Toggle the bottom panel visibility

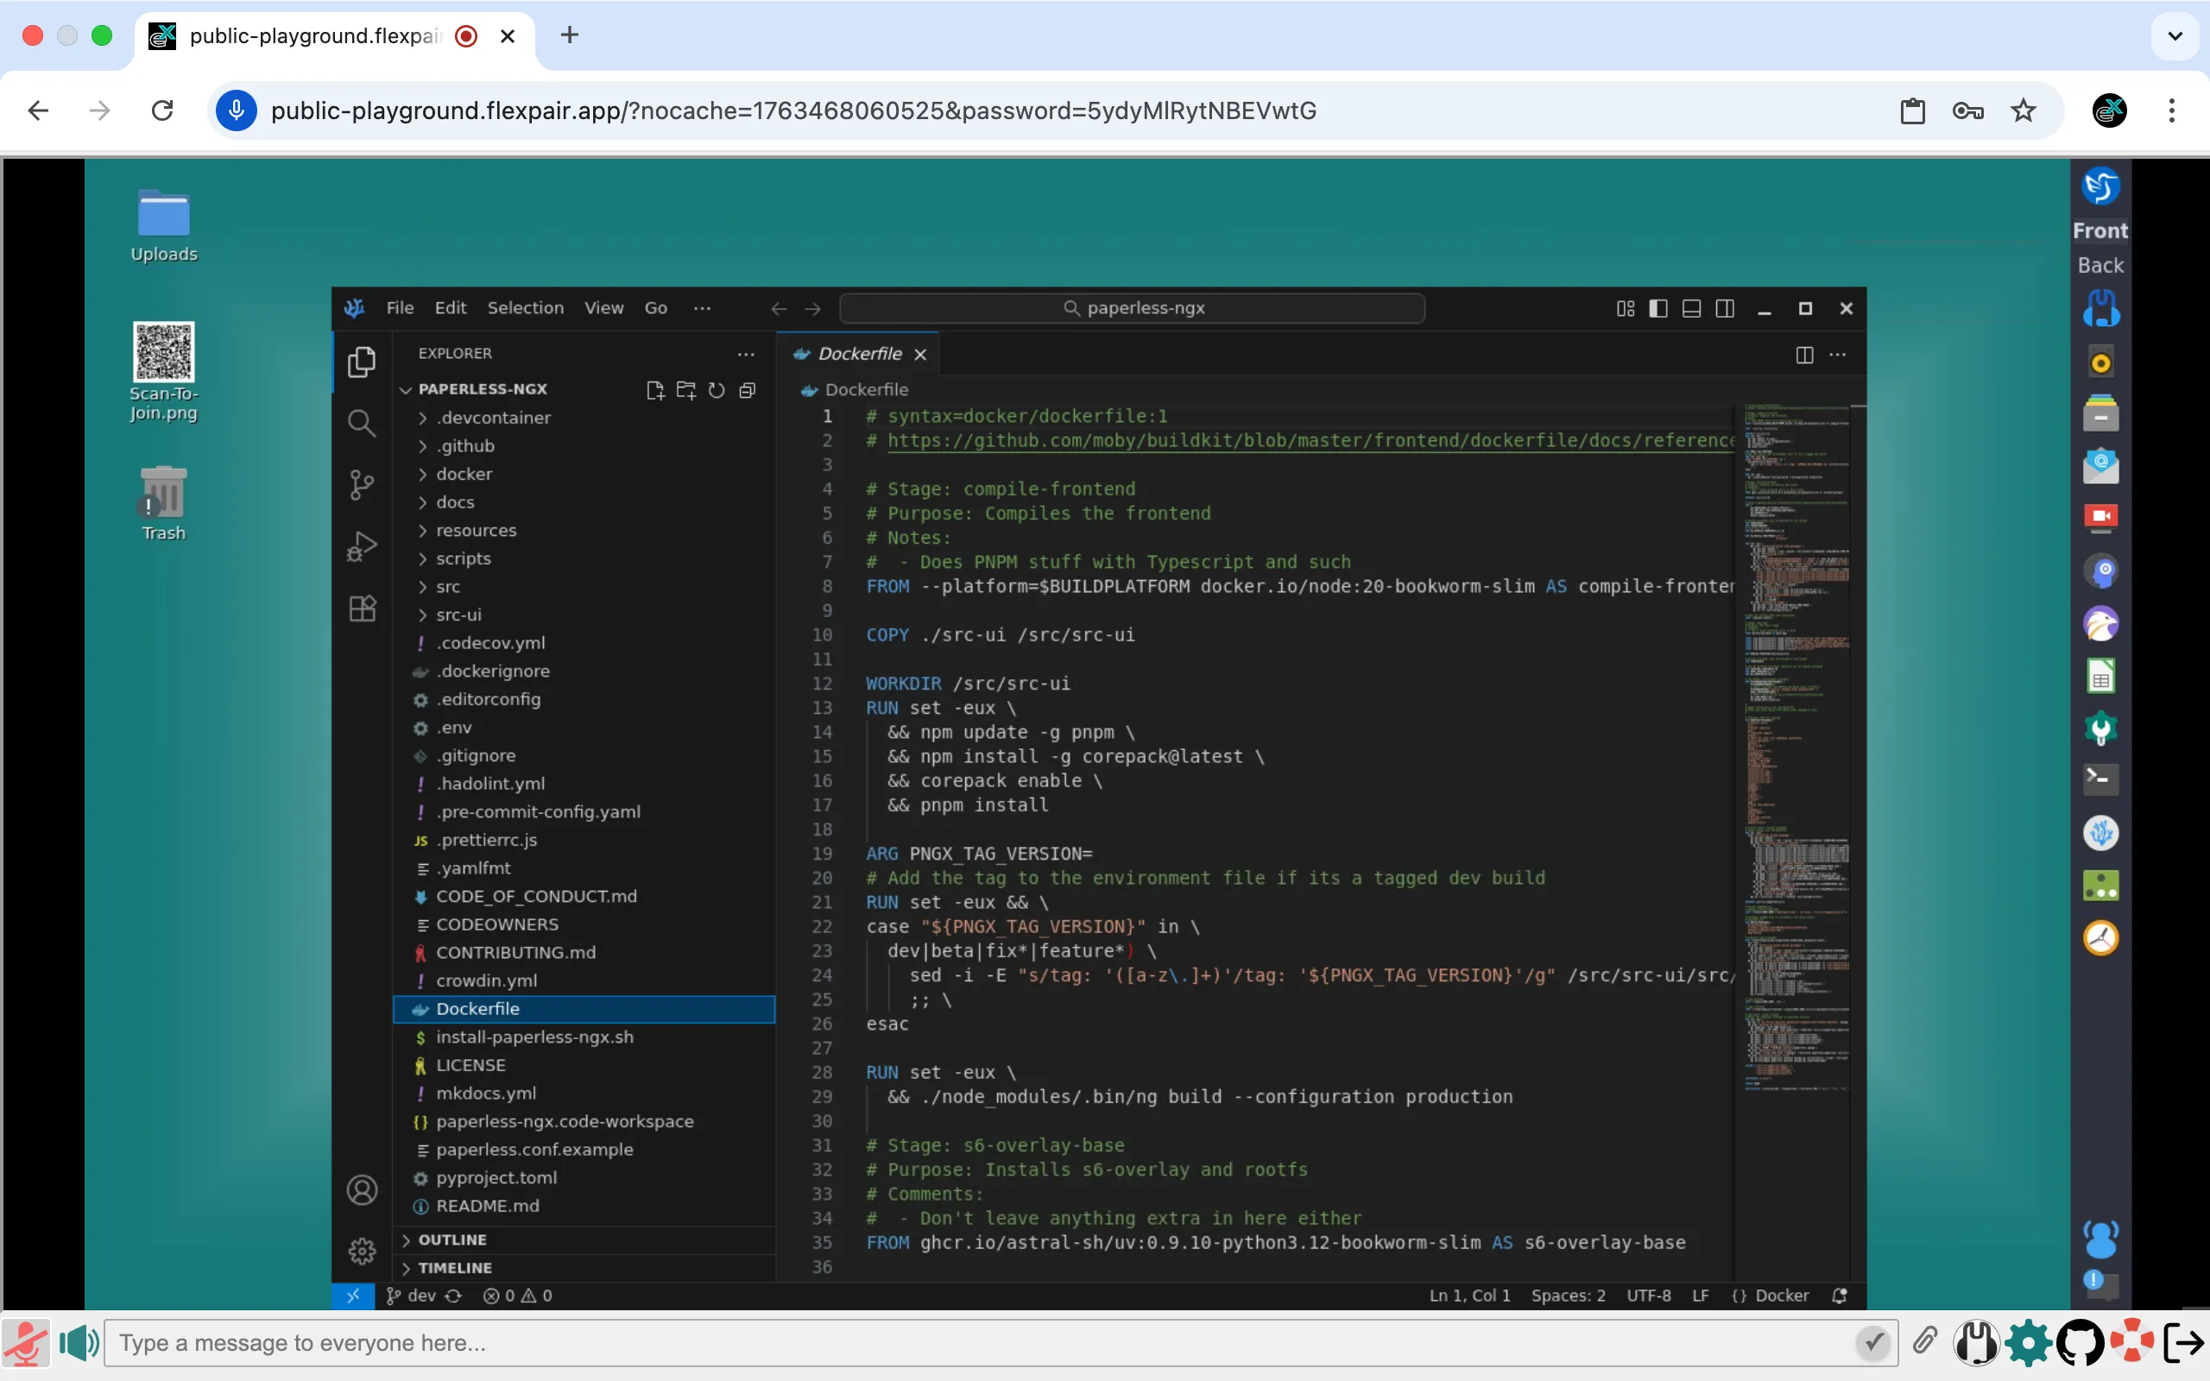coord(1691,309)
